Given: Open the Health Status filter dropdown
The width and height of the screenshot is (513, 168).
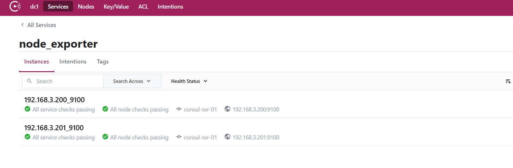Looking at the screenshot, I should pyautogui.click(x=189, y=81).
